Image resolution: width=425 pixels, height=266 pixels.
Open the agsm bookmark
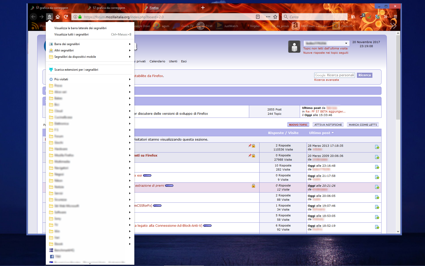pyautogui.click(x=161, y=26)
